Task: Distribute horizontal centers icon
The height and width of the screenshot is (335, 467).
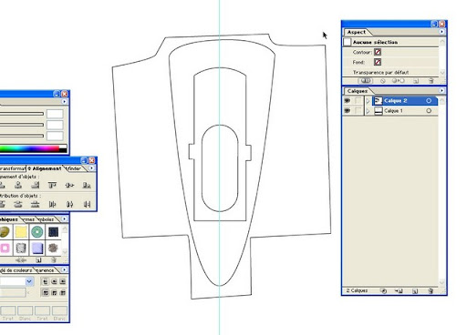Action: [x=69, y=205]
